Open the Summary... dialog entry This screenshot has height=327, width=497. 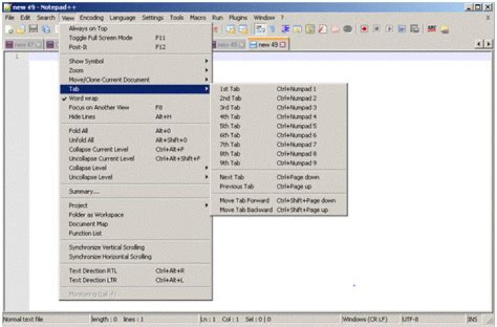[x=136, y=191]
